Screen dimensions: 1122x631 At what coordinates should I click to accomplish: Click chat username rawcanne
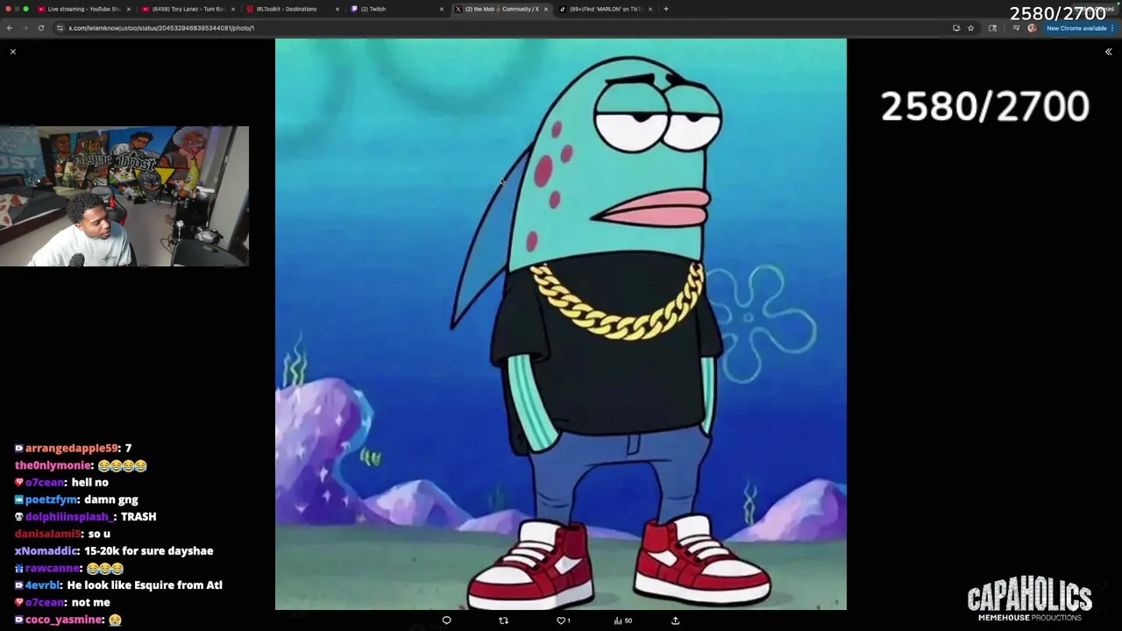click(53, 568)
